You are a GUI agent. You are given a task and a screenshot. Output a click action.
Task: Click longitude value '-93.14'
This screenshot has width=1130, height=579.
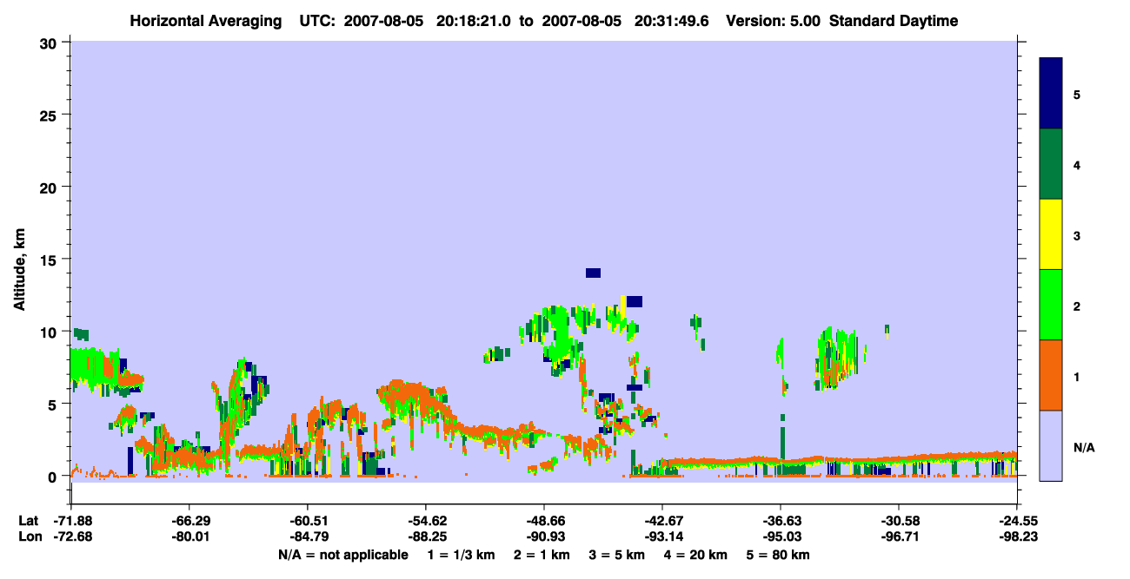pyautogui.click(x=662, y=536)
